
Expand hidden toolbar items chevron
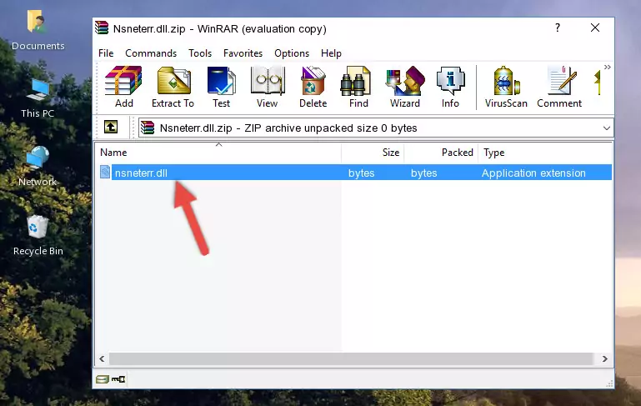point(608,67)
